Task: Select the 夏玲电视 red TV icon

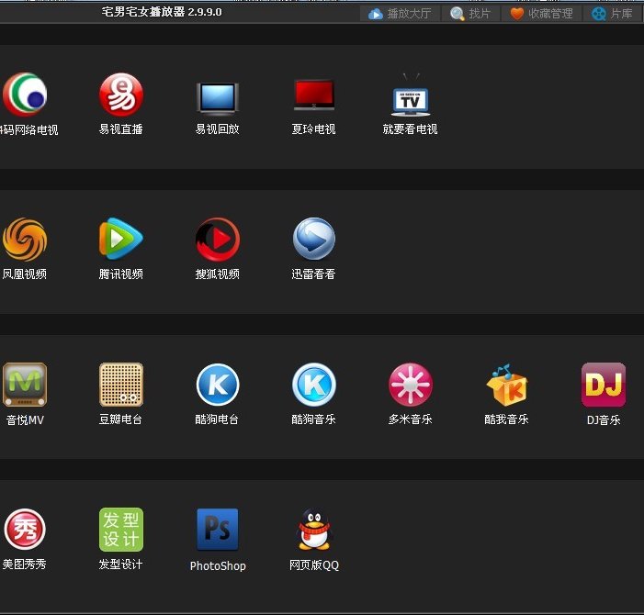Action: click(314, 95)
